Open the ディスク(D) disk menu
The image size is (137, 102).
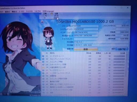[29, 11]
